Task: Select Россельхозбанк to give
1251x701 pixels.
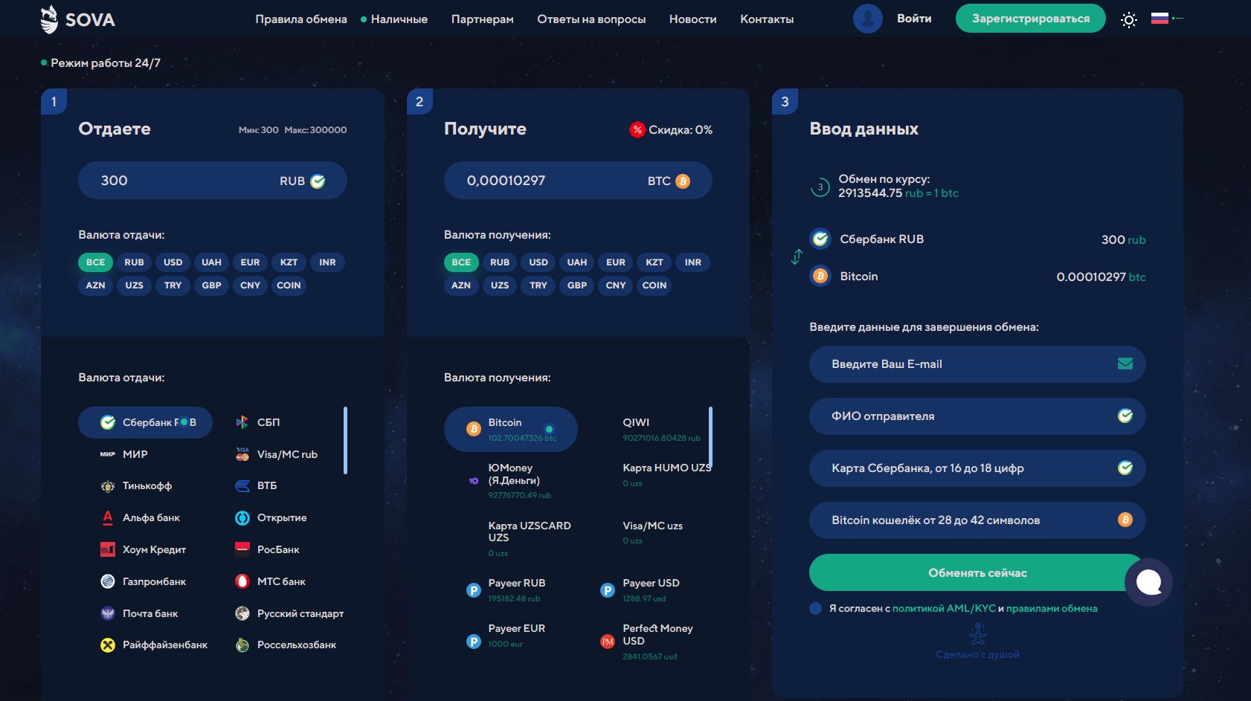Action: pos(286,645)
